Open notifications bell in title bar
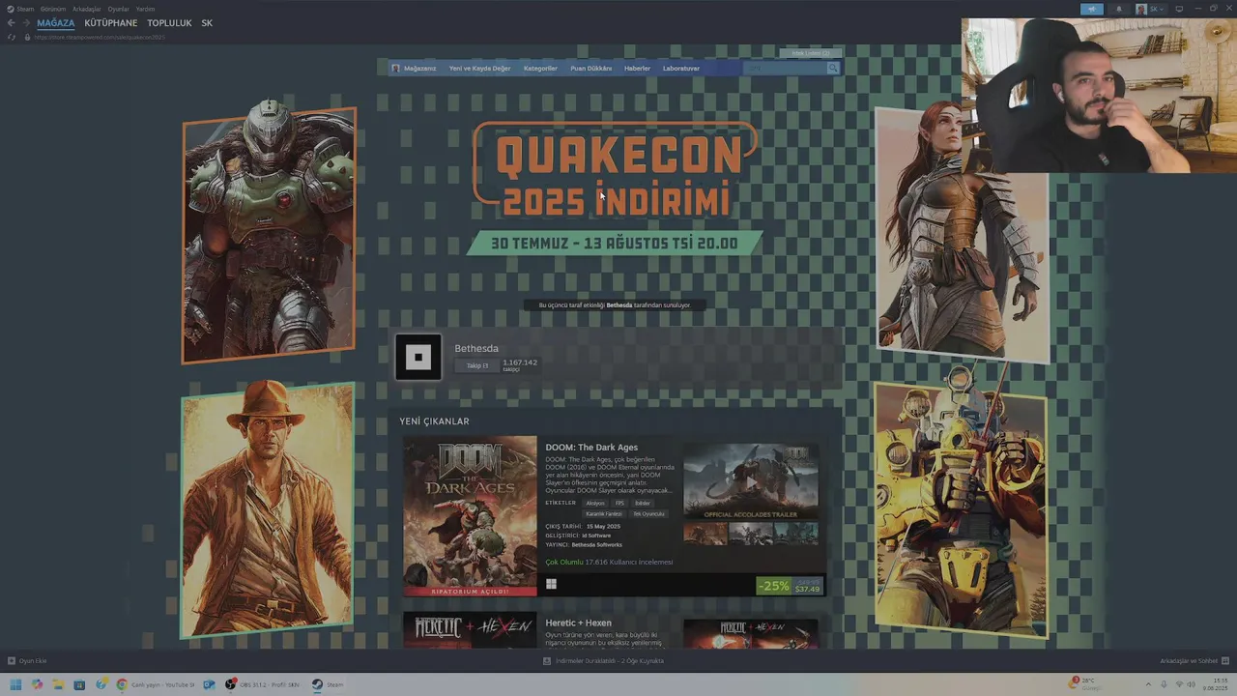Viewport: 1237px width, 696px height. [1119, 9]
